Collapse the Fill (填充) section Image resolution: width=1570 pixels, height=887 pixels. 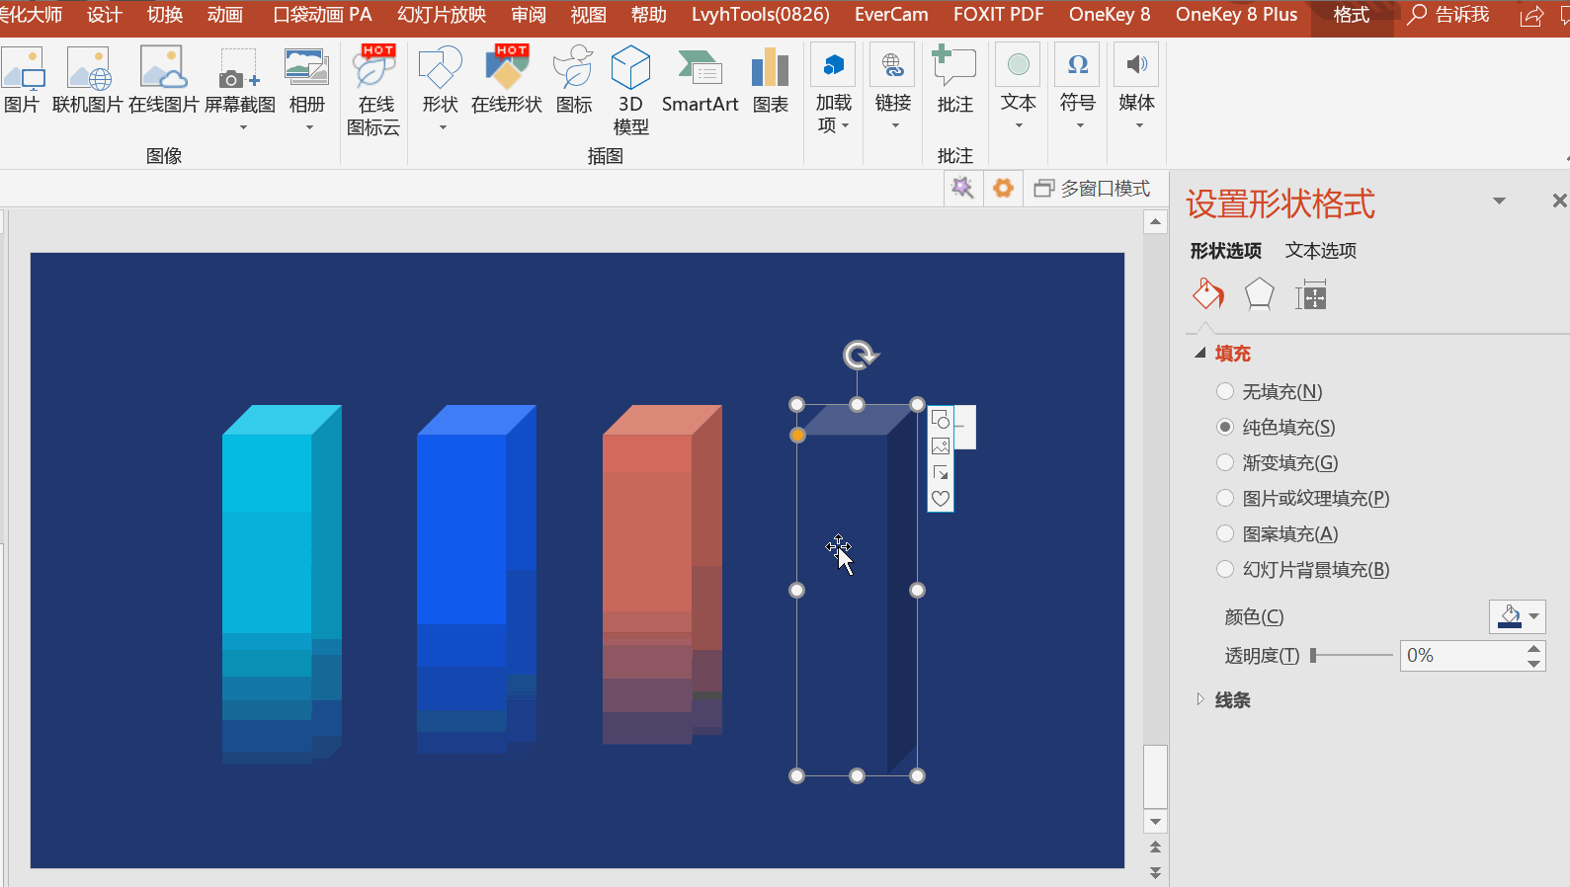point(1231,354)
